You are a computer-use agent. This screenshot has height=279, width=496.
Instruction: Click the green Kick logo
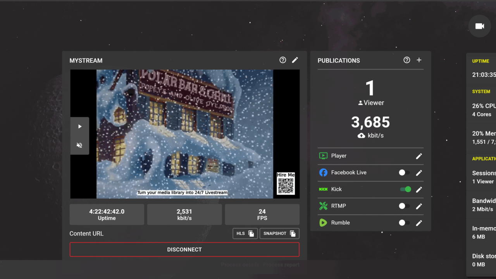(323, 189)
